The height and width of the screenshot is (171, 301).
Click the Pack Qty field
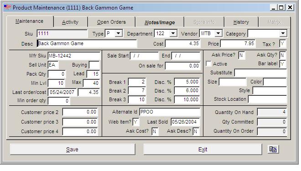click(57, 74)
